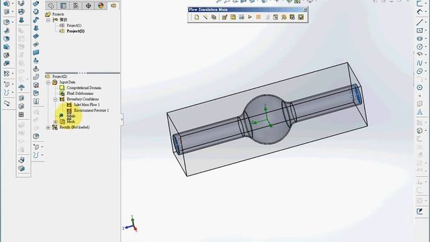Switch to the FeatureManager design tree tab
The image size is (430, 242).
[x=51, y=5]
